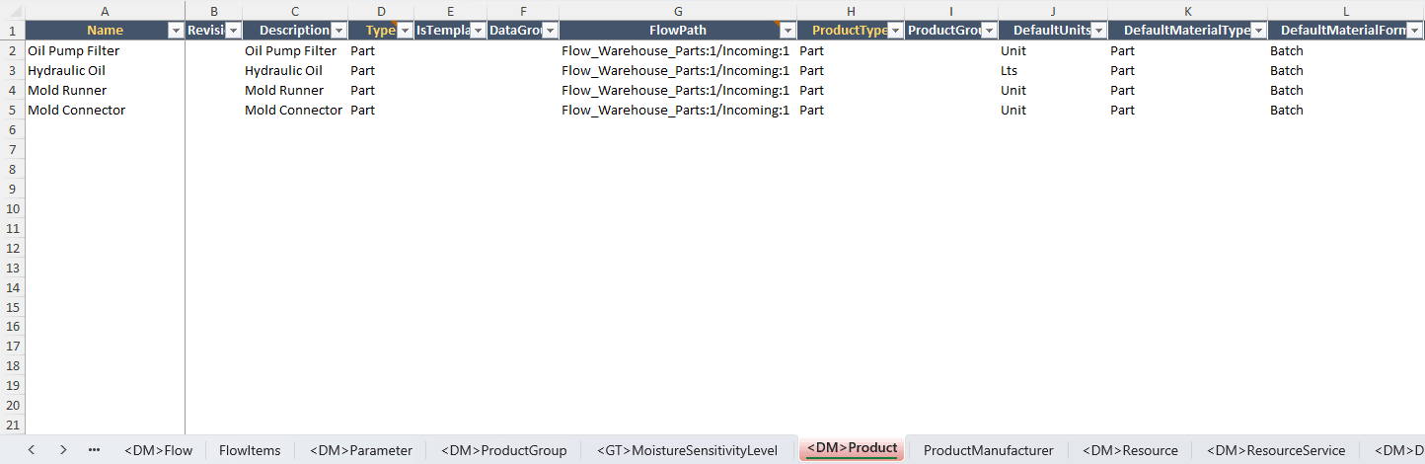This screenshot has height=464, width=1425.
Task: Switch to the <GT>MoistureSensitivityLevel tab
Action: coord(687,450)
